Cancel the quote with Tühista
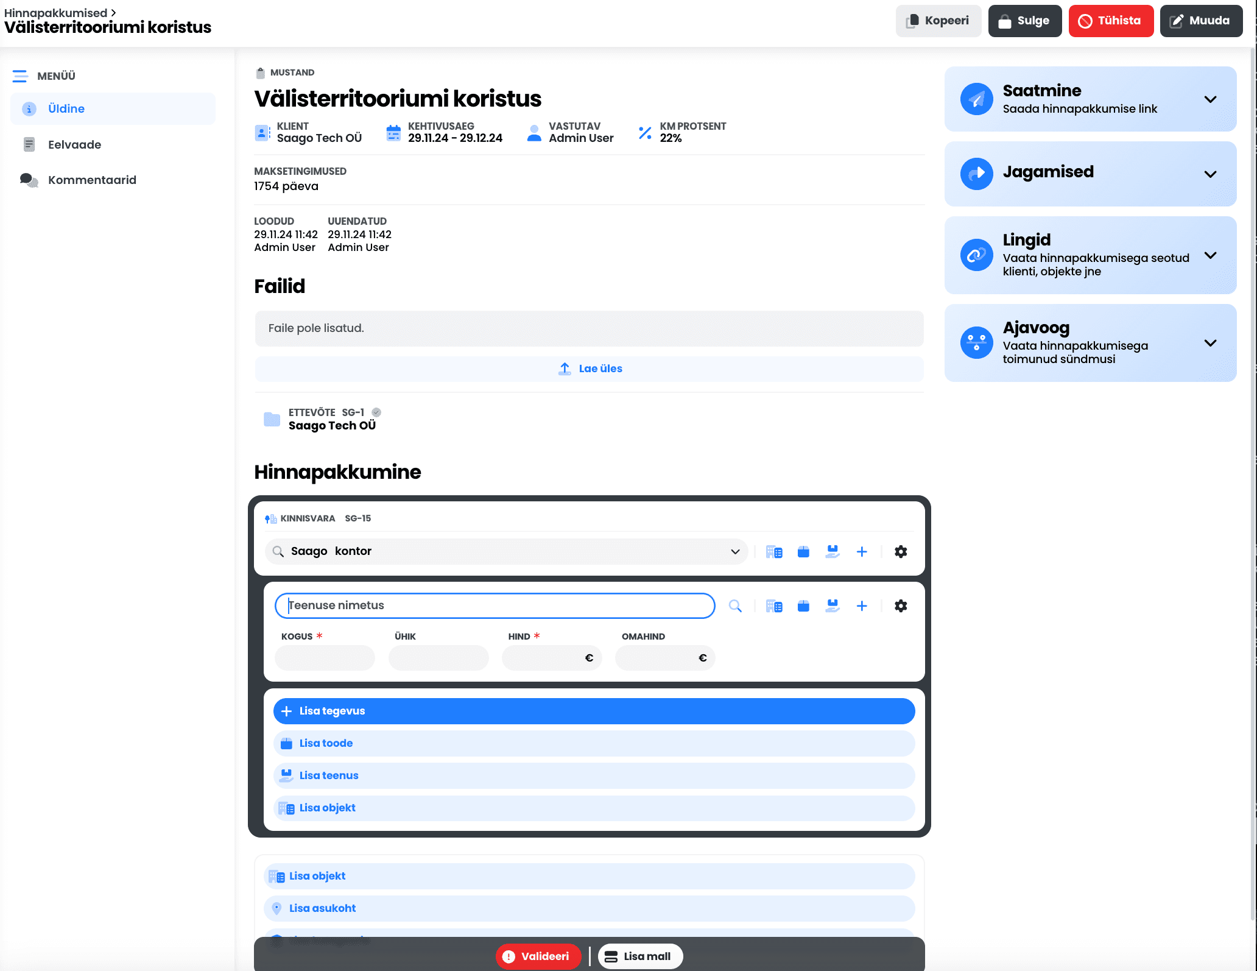1257x971 pixels. pos(1111,21)
